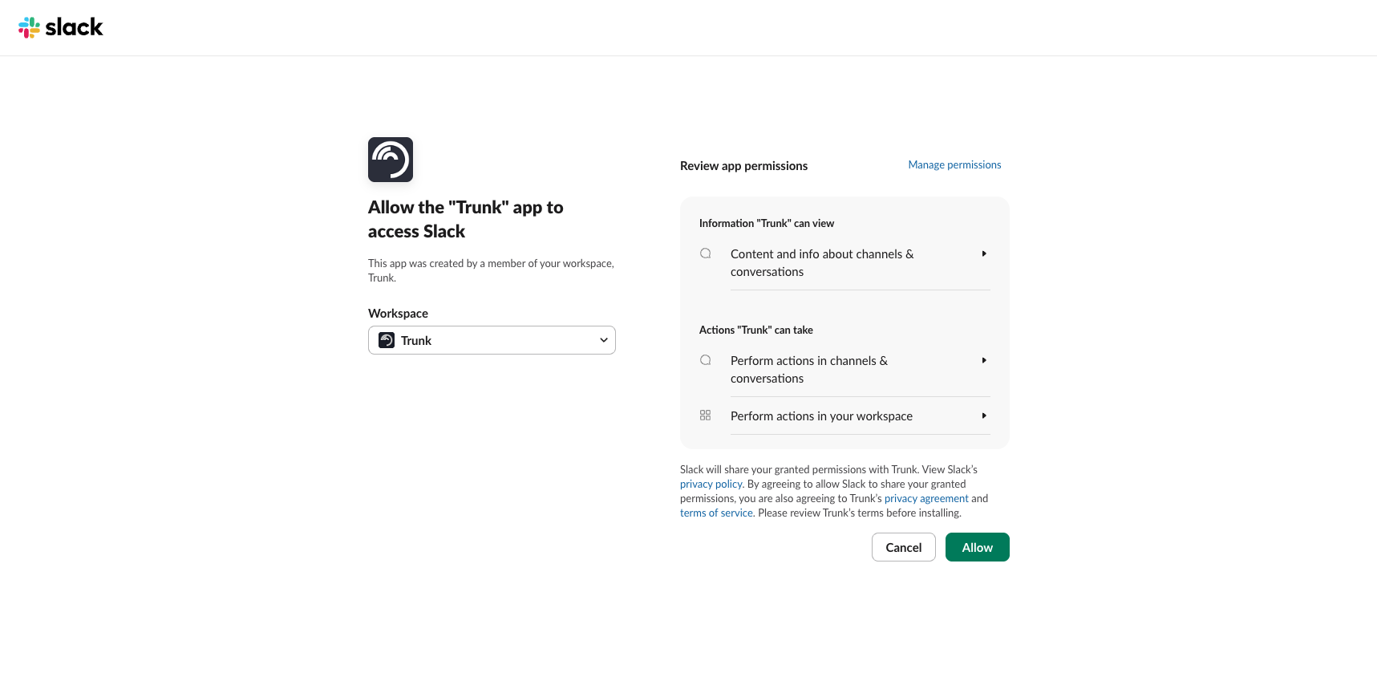Open the Trunk workspace dropdown
Screen dimensions: 1377x673
(x=492, y=340)
